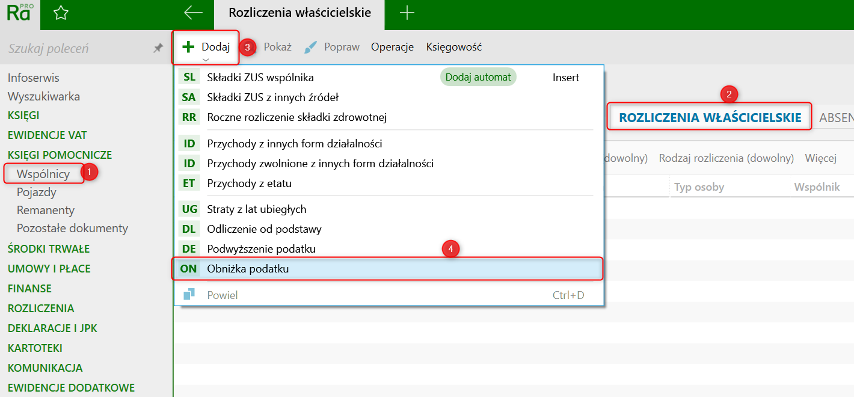Click the Ra PRO application logo
The image size is (854, 397).
19,13
